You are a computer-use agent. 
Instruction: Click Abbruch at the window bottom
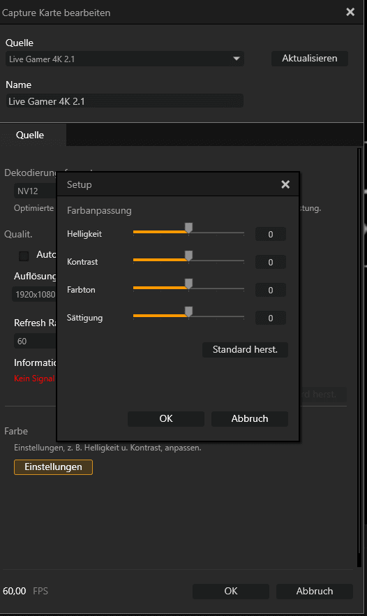click(315, 592)
